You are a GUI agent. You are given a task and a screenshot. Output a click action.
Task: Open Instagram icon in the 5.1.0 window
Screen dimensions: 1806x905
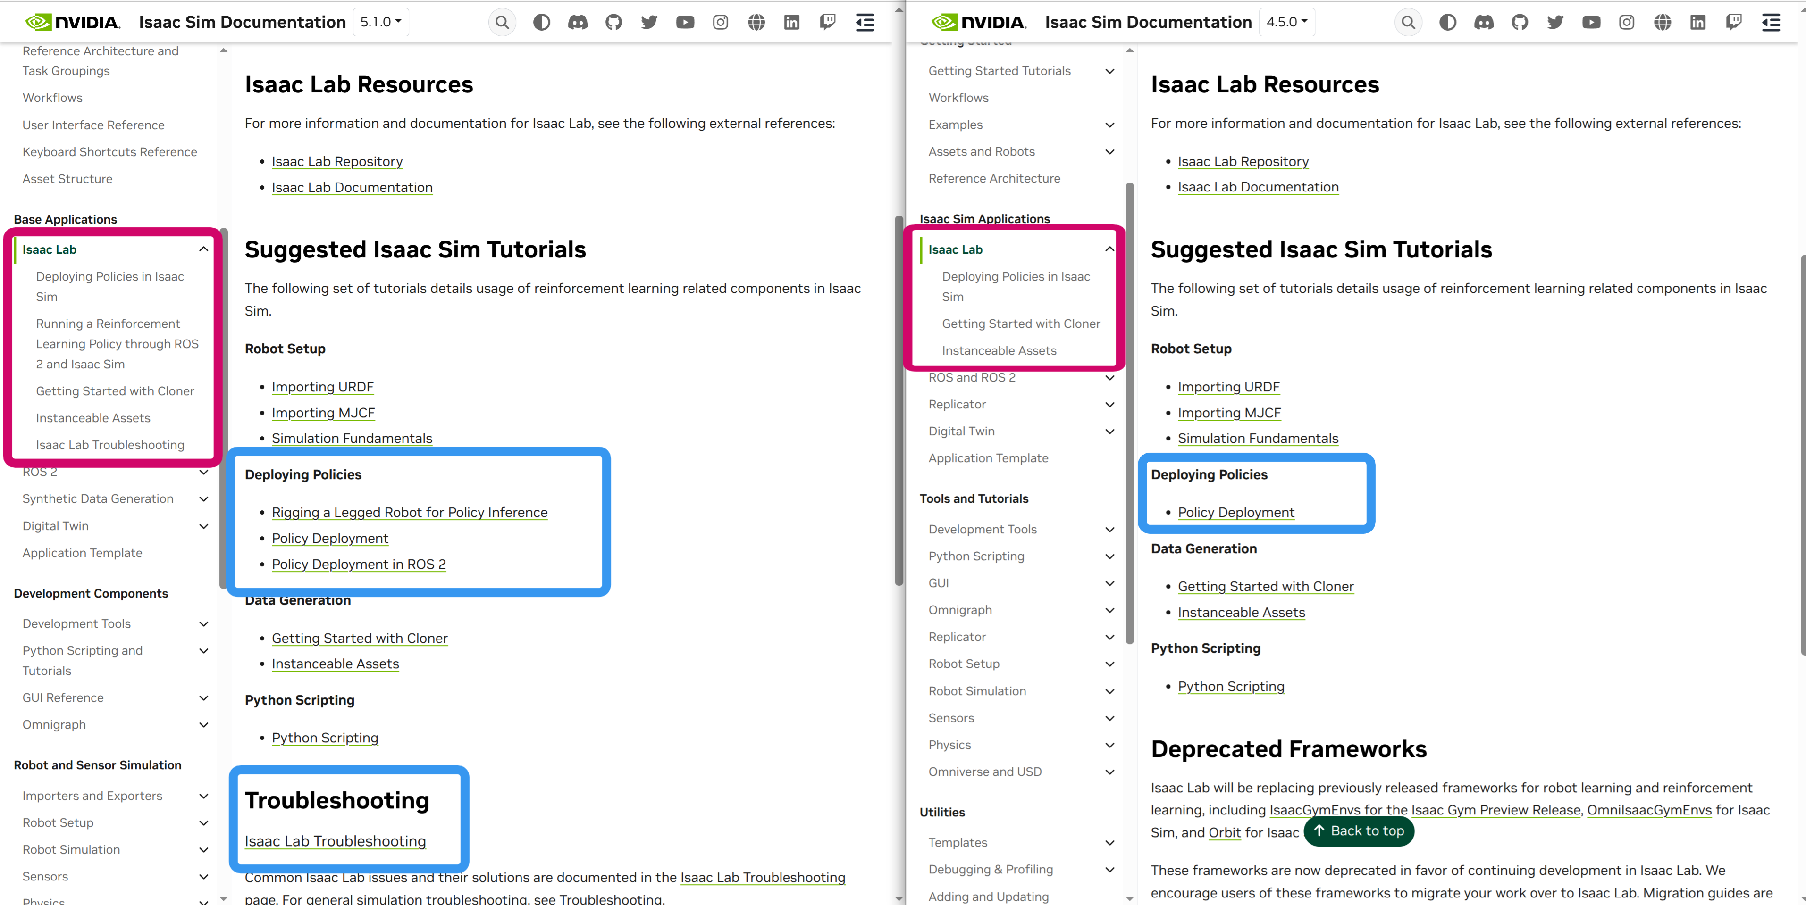coord(720,23)
